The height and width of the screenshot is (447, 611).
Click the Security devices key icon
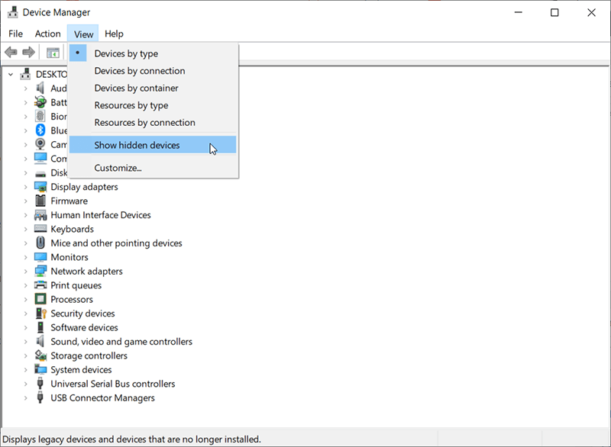(41, 314)
